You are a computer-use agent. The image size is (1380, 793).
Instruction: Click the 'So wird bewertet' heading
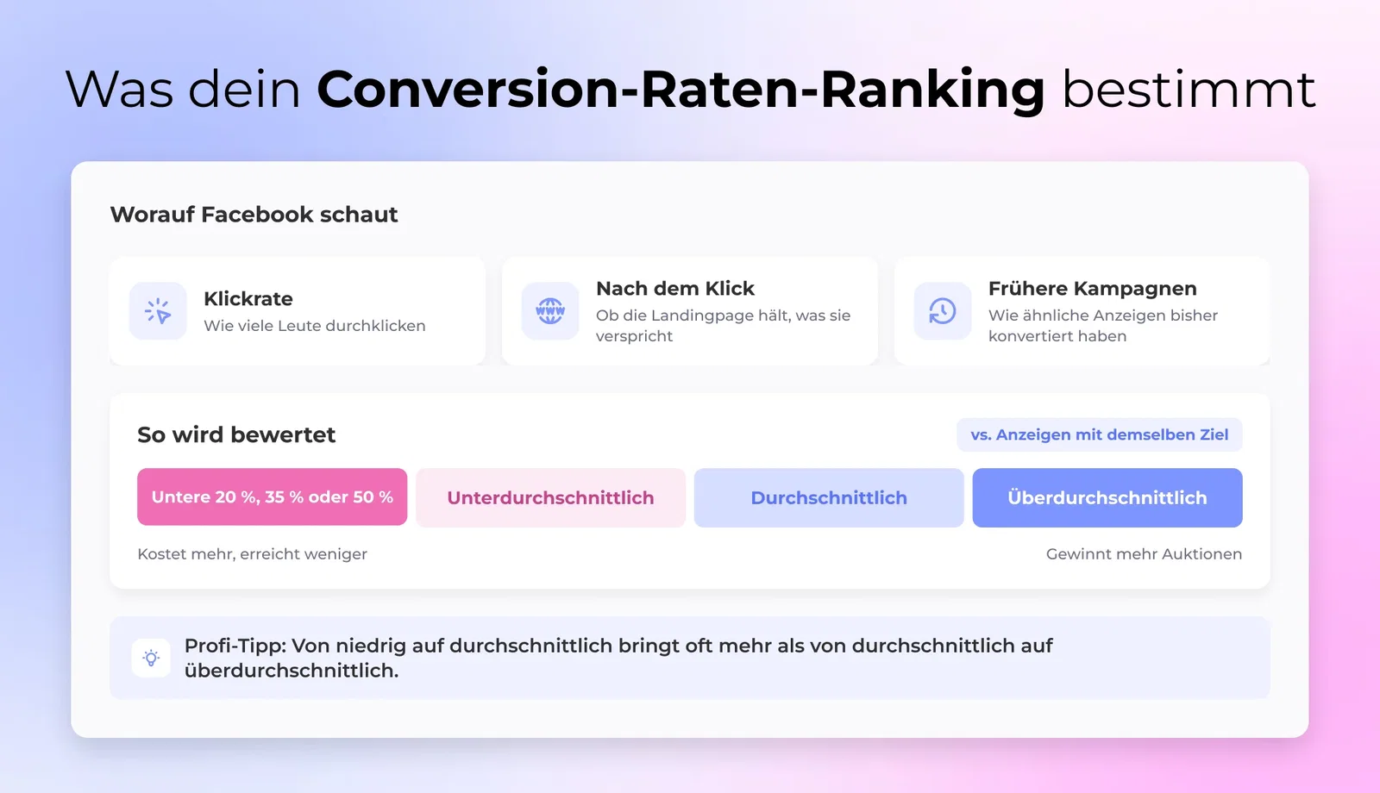236,434
